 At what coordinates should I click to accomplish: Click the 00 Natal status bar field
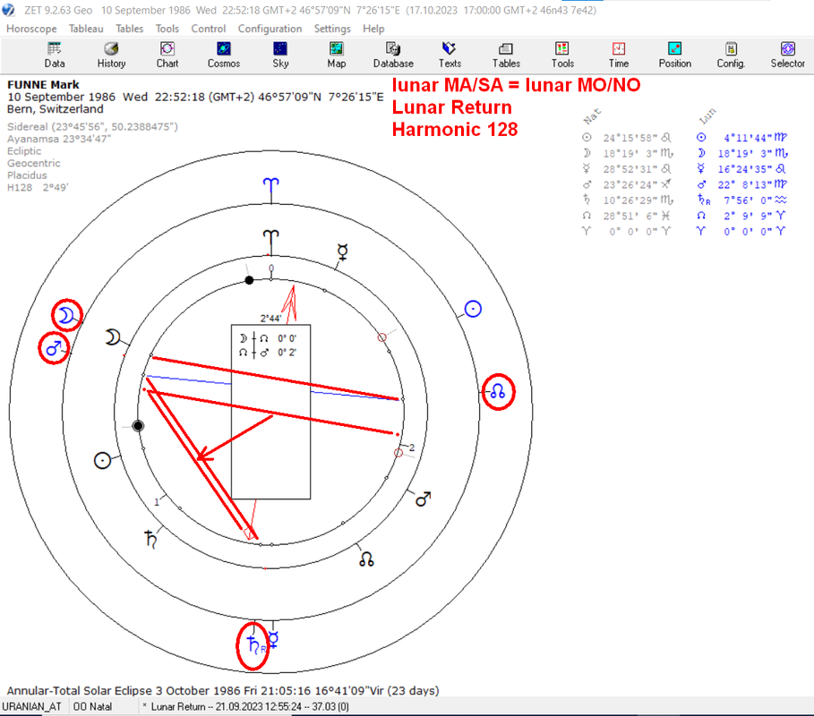[x=92, y=707]
